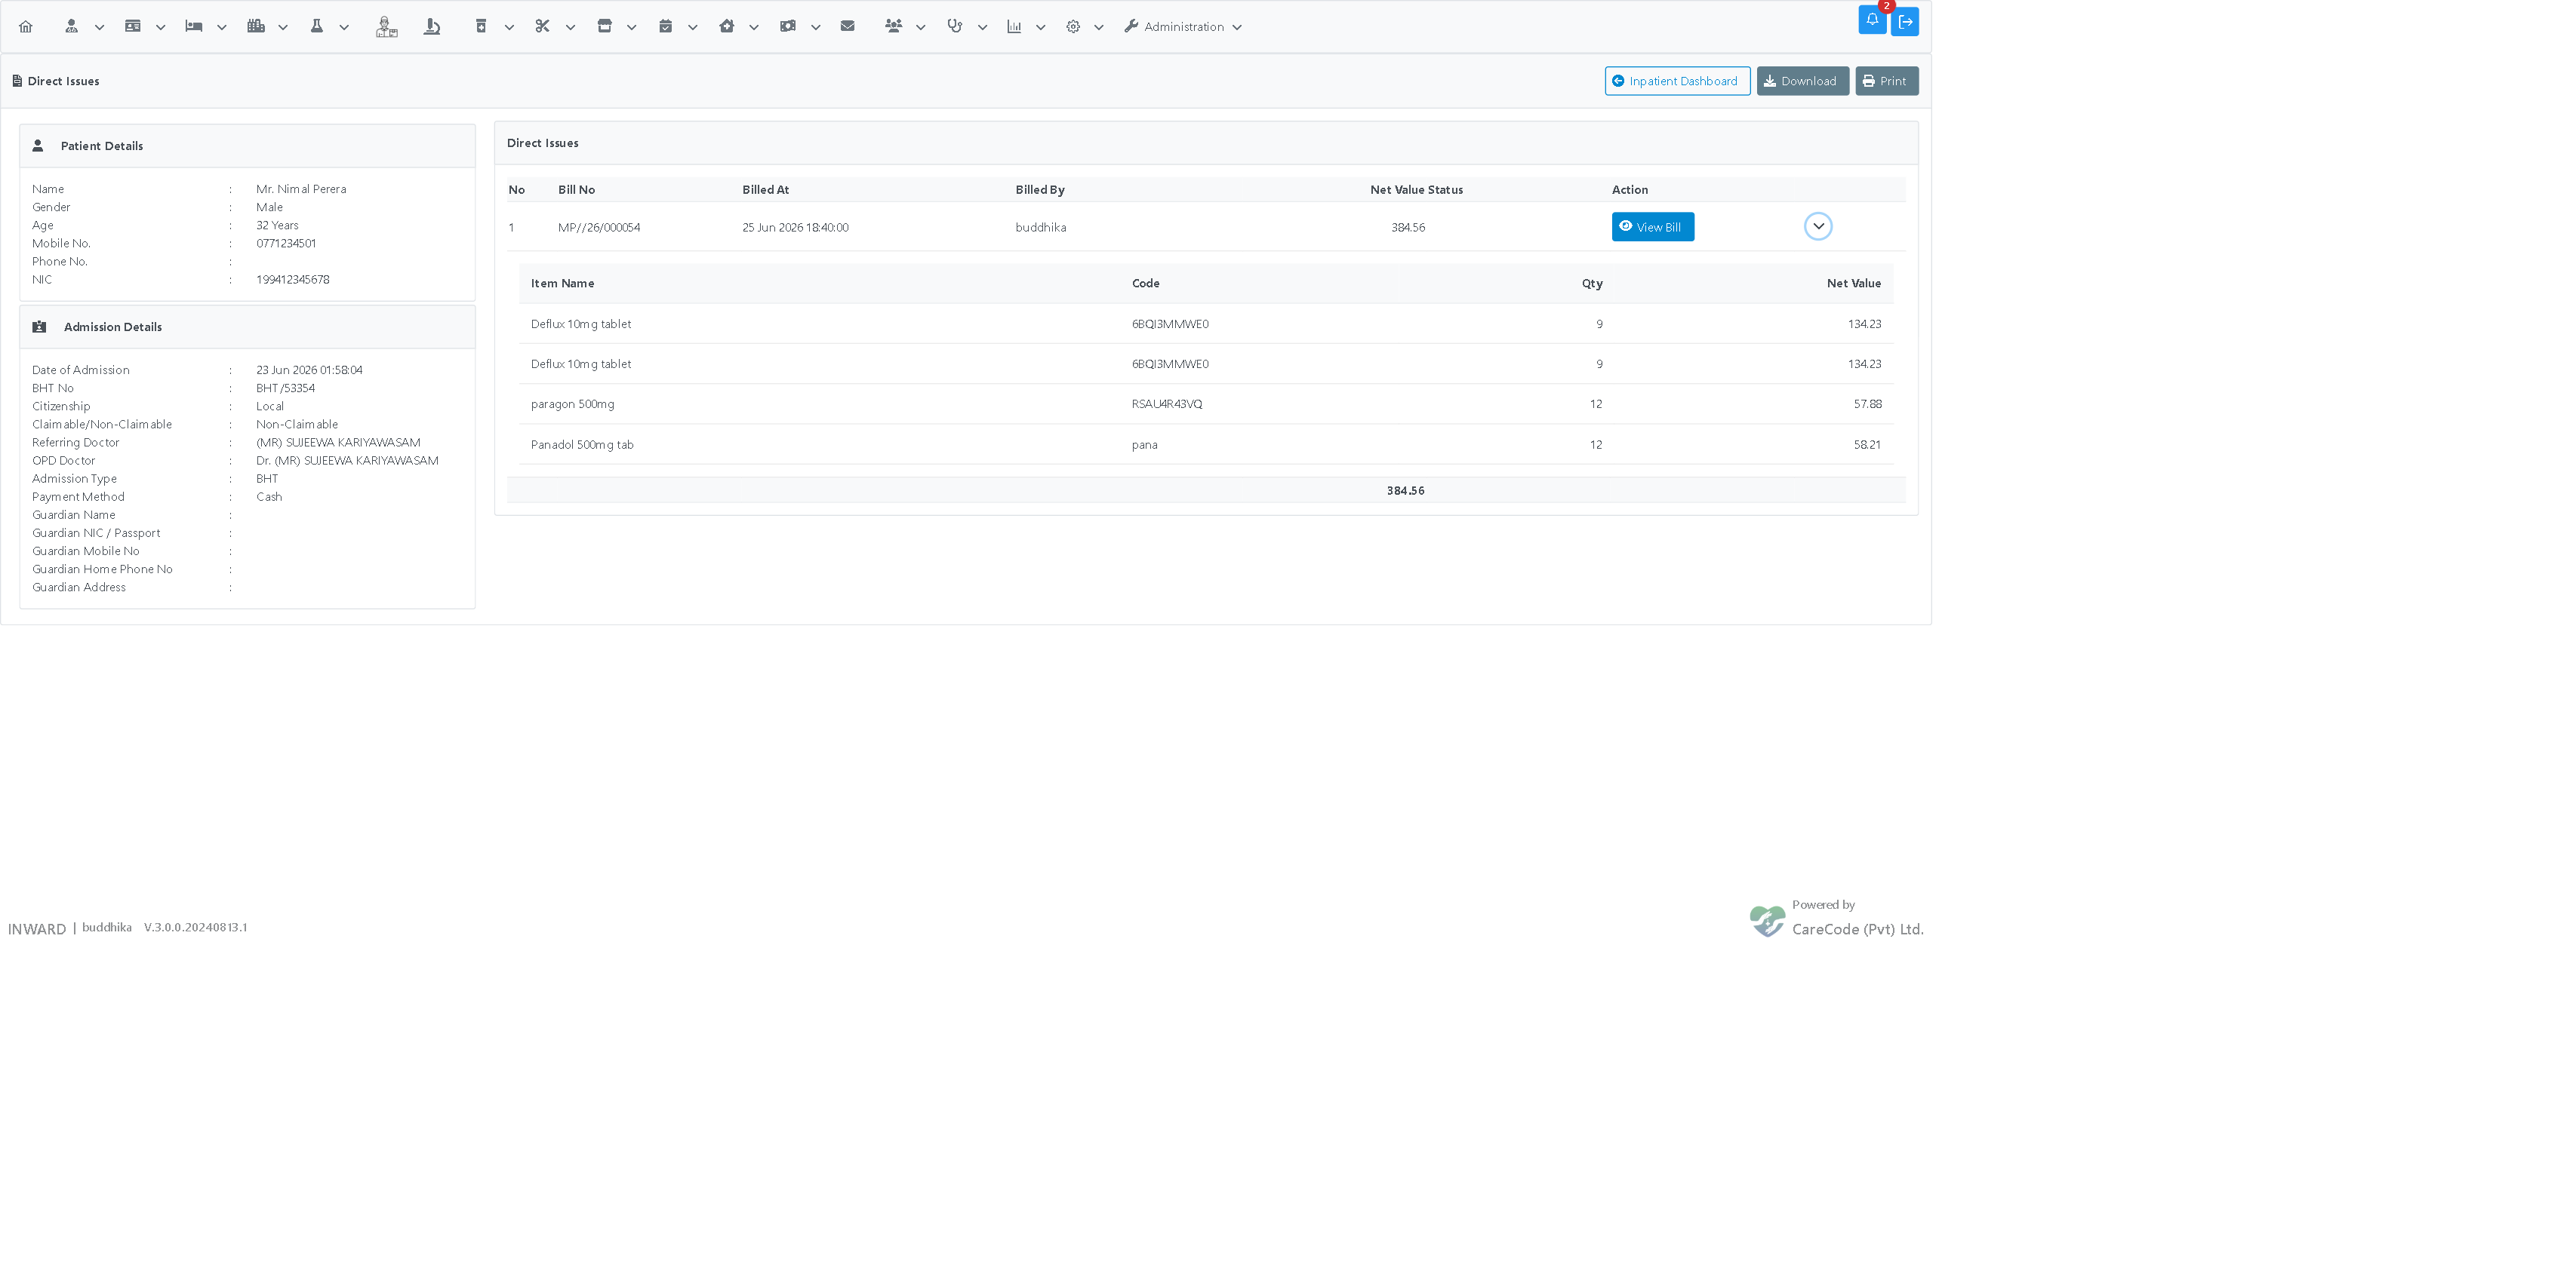Expand the dropdown arrow beside the store icon

click(631, 28)
